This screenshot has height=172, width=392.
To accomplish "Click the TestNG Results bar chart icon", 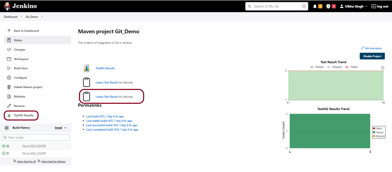I will 87,68.
